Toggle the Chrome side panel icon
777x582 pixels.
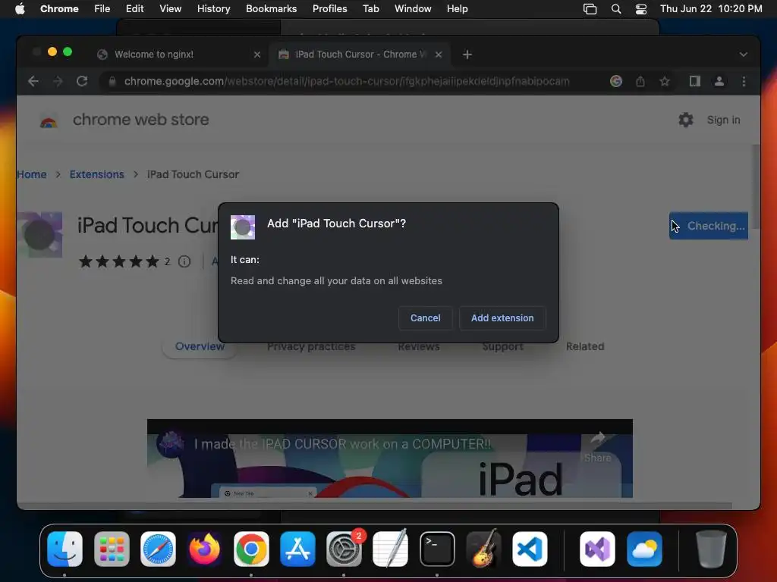pyautogui.click(x=695, y=81)
